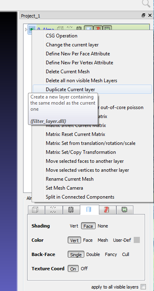Click the search magnifier icon

coord(146,4)
